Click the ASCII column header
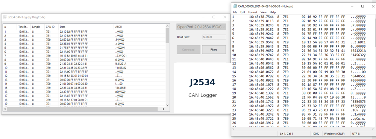Image resolution: width=376 pixels, height=139 pixels. [139, 27]
